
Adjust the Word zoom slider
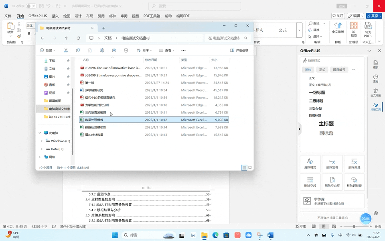coord(354,226)
